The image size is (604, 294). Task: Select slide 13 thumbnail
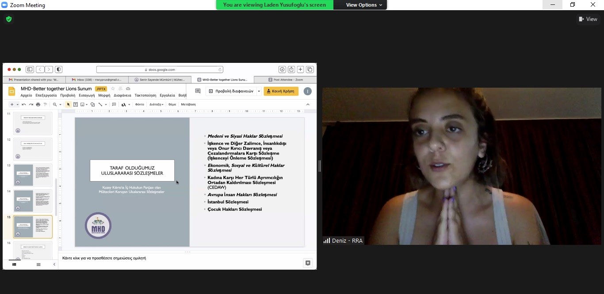coord(33,175)
